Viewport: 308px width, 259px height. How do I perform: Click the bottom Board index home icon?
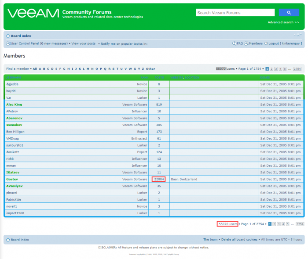[x=8, y=240]
